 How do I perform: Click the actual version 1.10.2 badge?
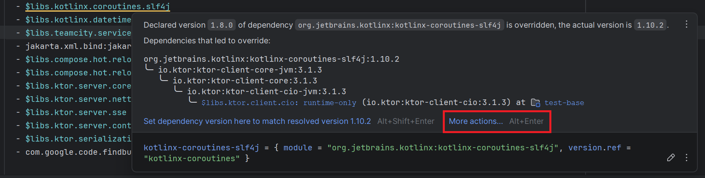(650, 25)
